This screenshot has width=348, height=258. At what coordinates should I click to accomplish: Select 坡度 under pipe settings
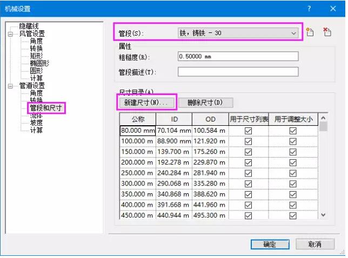coord(36,123)
